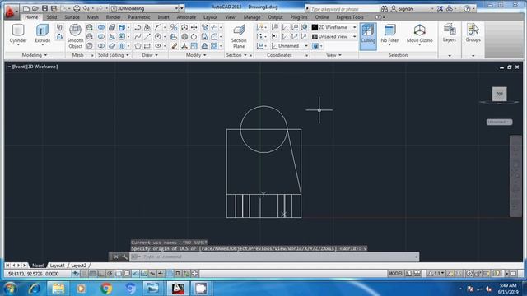527x296 pixels.
Task: Click the Save icon in quick access
Action: point(44,8)
